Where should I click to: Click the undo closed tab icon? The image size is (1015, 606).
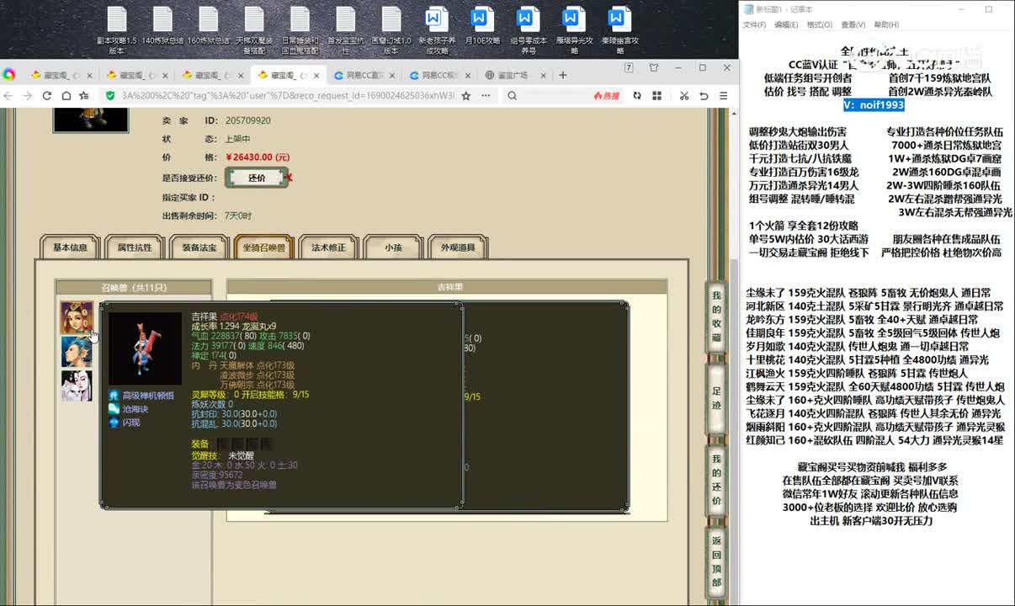(x=704, y=96)
